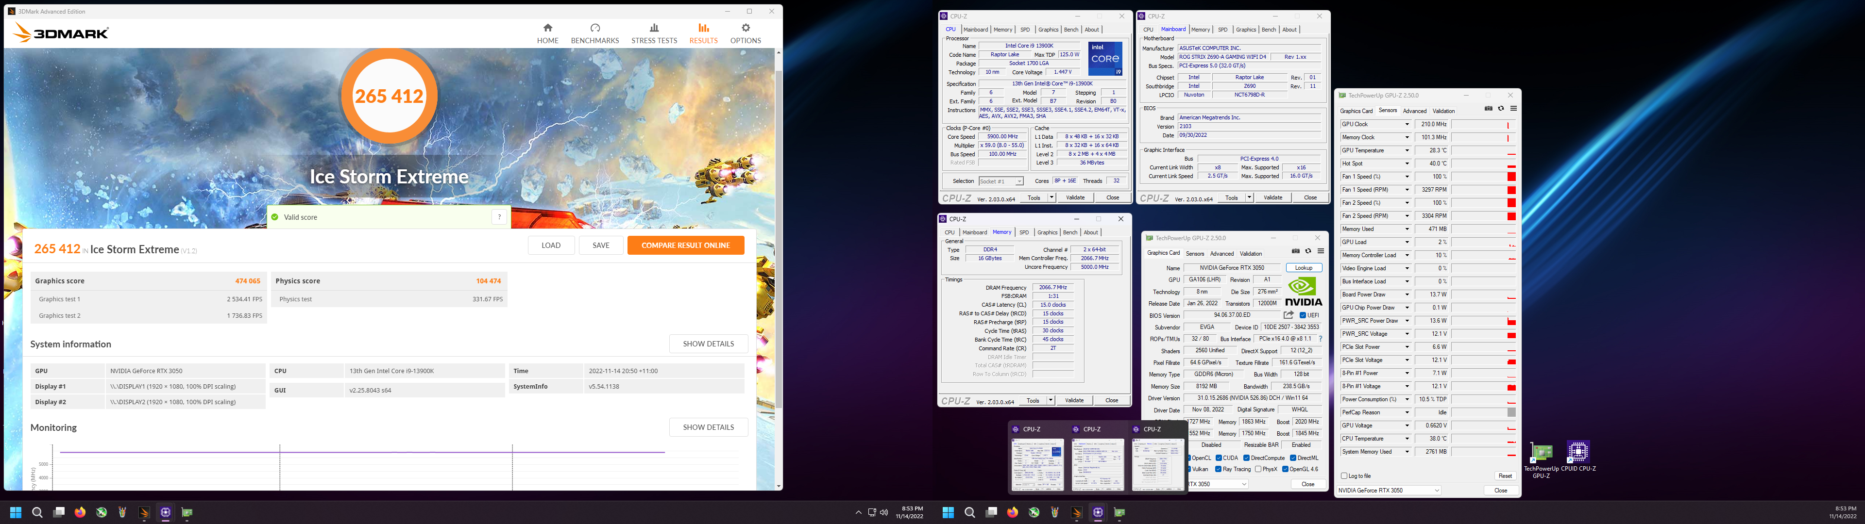Click the SAVE button in 3DMark
Image resolution: width=1865 pixels, height=524 pixels.
point(601,246)
